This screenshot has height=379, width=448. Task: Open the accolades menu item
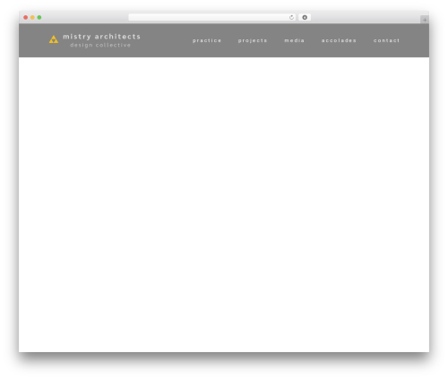click(339, 40)
